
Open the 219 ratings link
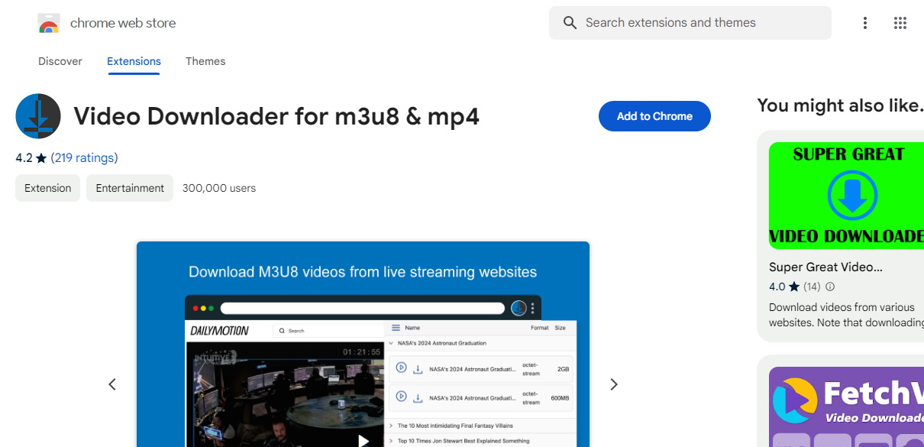85,158
